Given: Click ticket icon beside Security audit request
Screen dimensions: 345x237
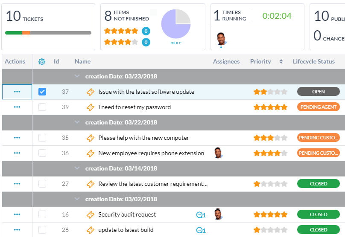Looking at the screenshot, I should point(91,214).
